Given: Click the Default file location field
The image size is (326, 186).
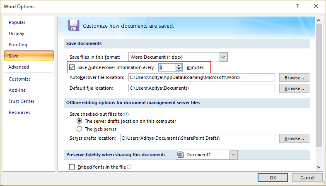Looking at the screenshot, I should (x=201, y=88).
